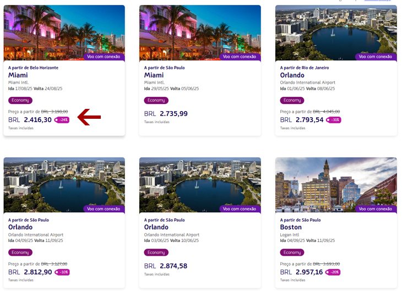Select Orlando title with Ida 04/09/25
This screenshot has width=402, height=292.
click(20, 227)
